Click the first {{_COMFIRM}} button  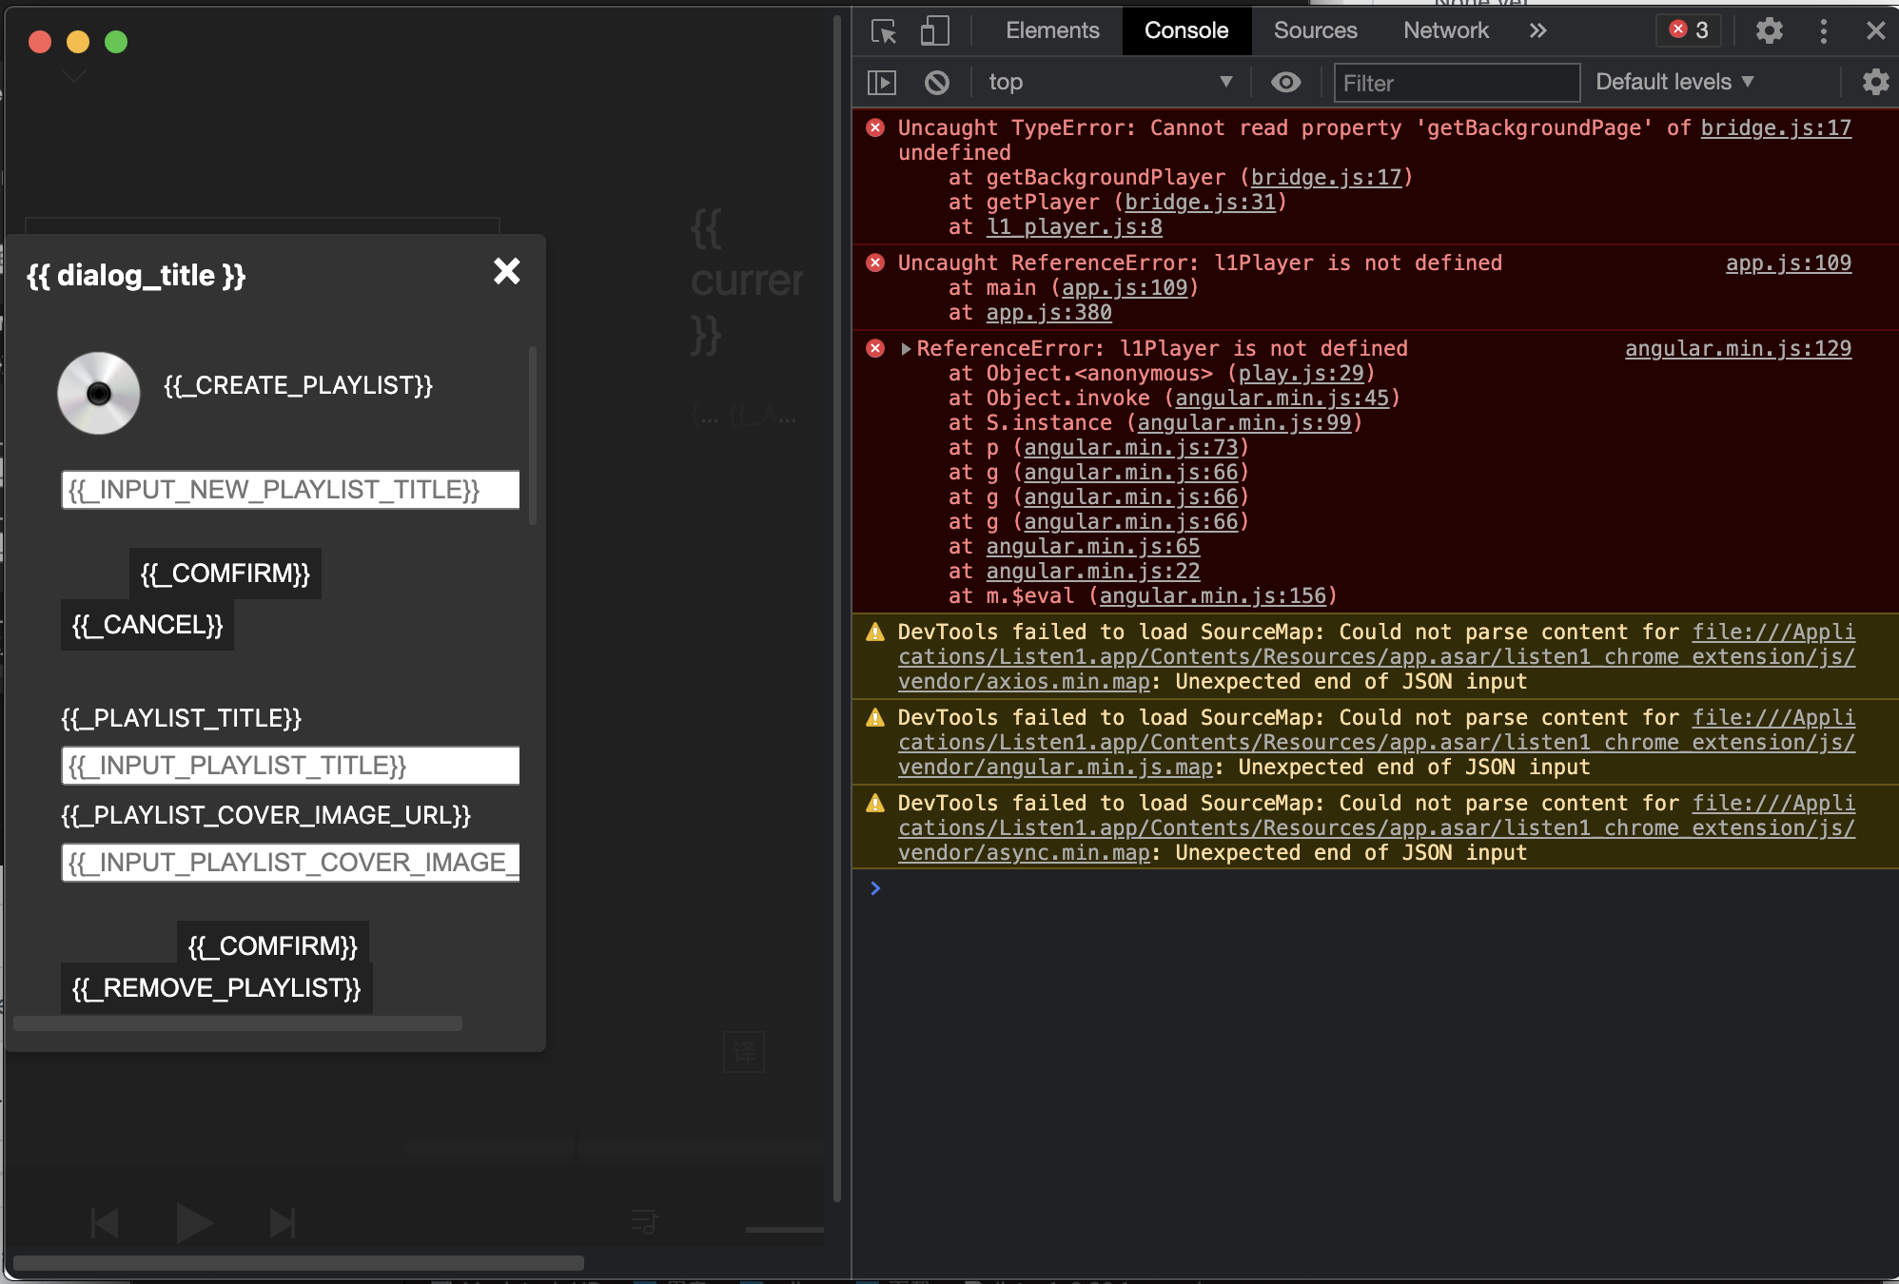point(225,574)
